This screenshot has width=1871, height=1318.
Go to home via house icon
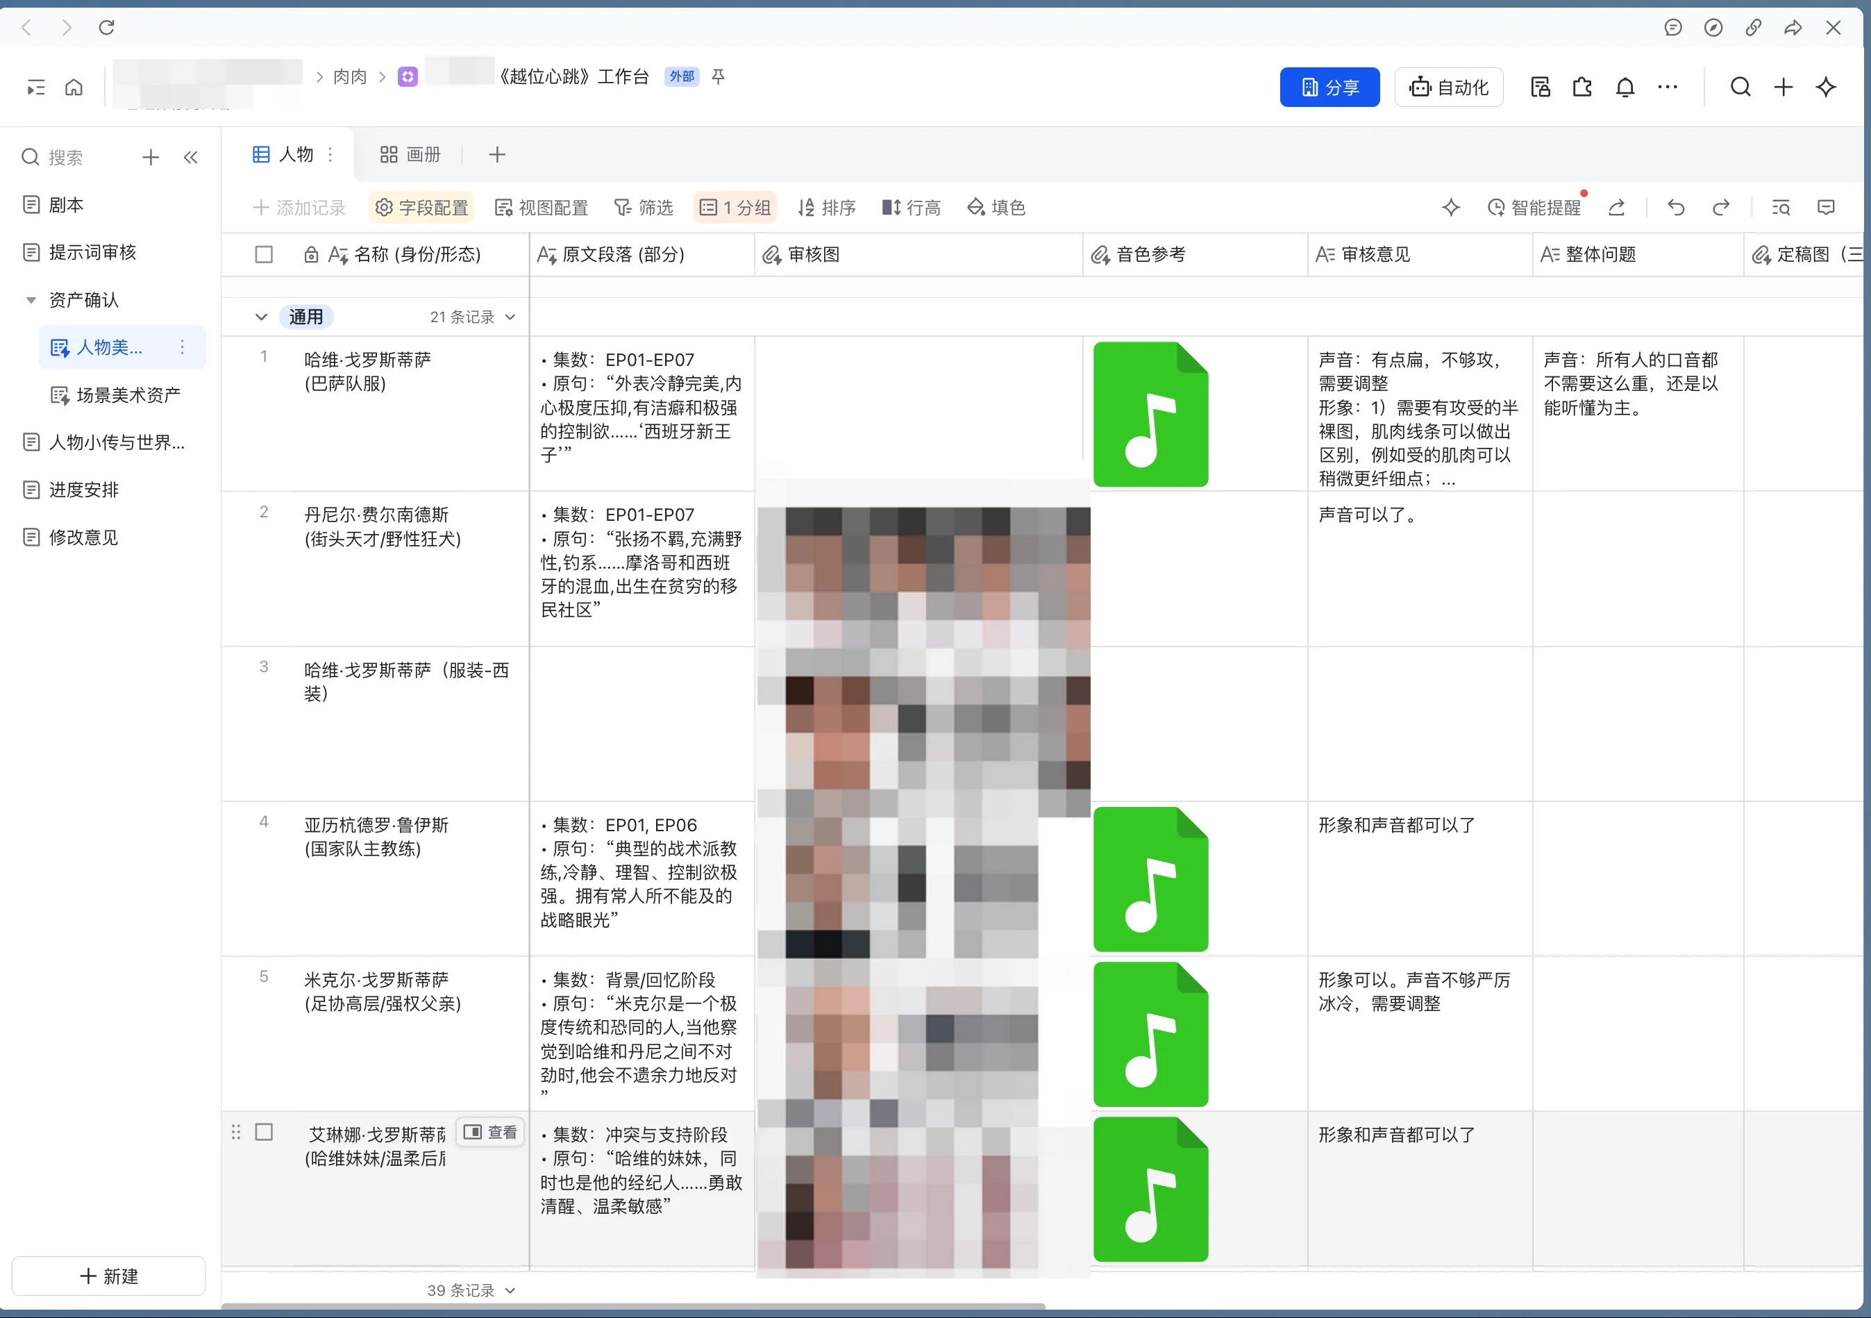tap(74, 87)
